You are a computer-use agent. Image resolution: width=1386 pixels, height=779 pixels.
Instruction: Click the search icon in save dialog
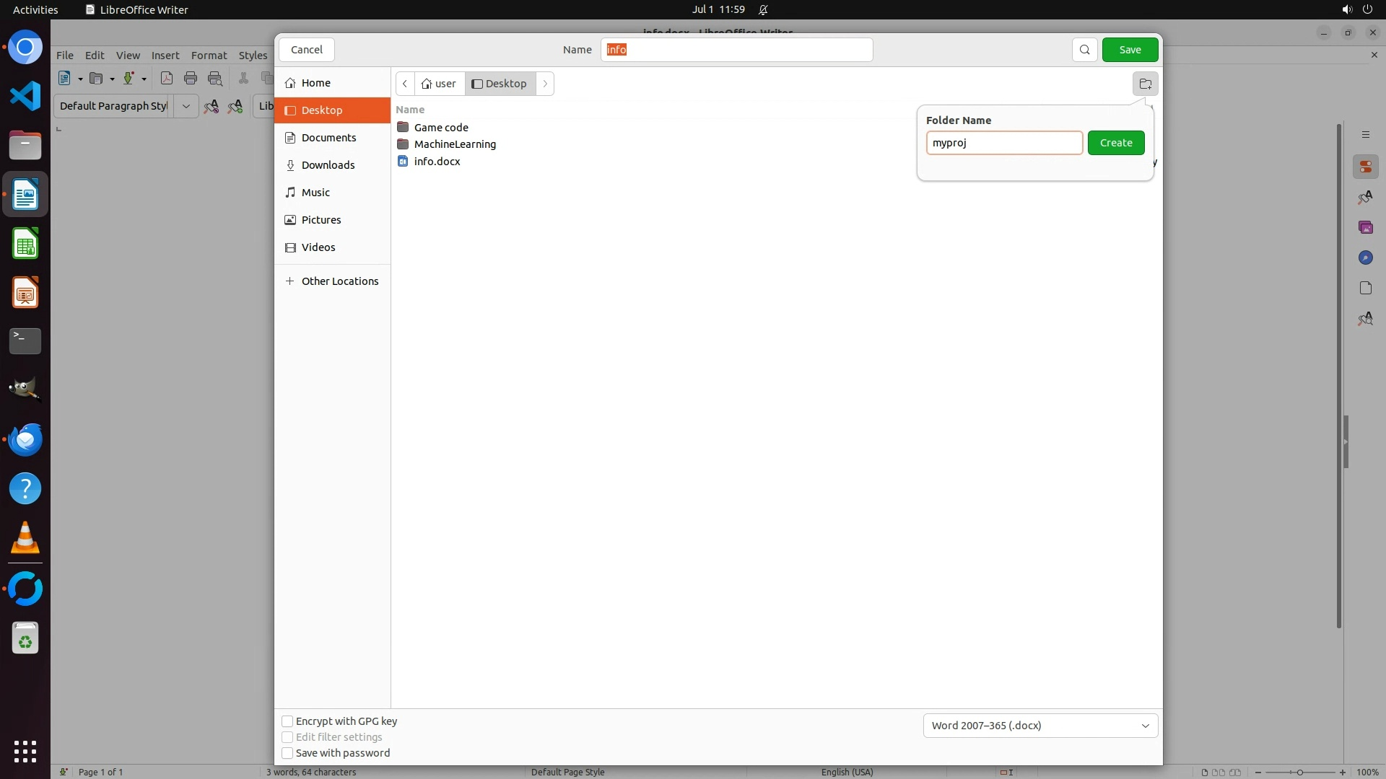click(x=1084, y=50)
